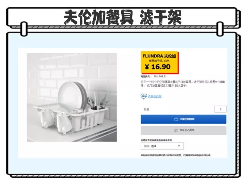
Task: Open the store 商场 选择 dropdown
Action: (x=162, y=146)
